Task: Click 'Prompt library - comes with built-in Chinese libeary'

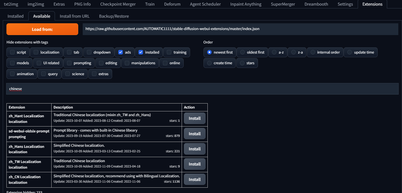Action: click(95, 130)
